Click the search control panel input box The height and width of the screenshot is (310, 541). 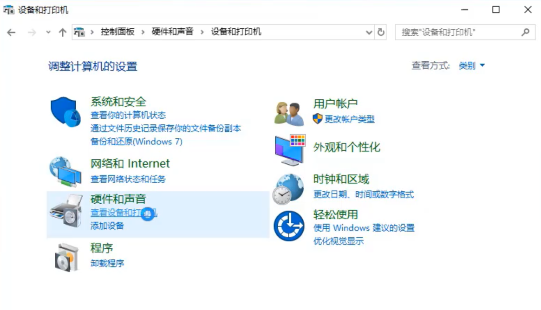(x=459, y=32)
